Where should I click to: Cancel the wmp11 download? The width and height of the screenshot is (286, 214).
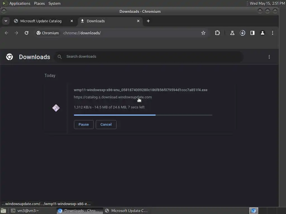106,125
